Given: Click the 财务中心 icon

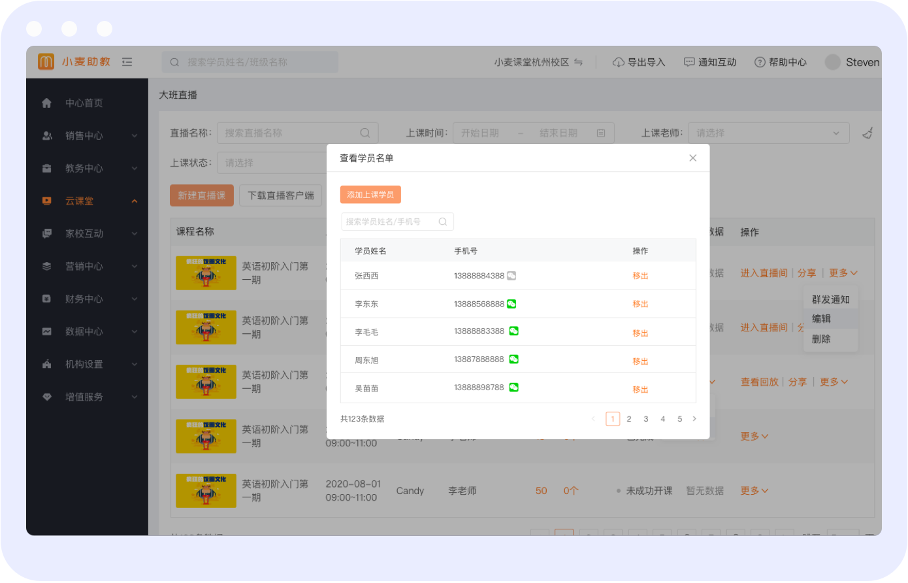Looking at the screenshot, I should tap(47, 299).
